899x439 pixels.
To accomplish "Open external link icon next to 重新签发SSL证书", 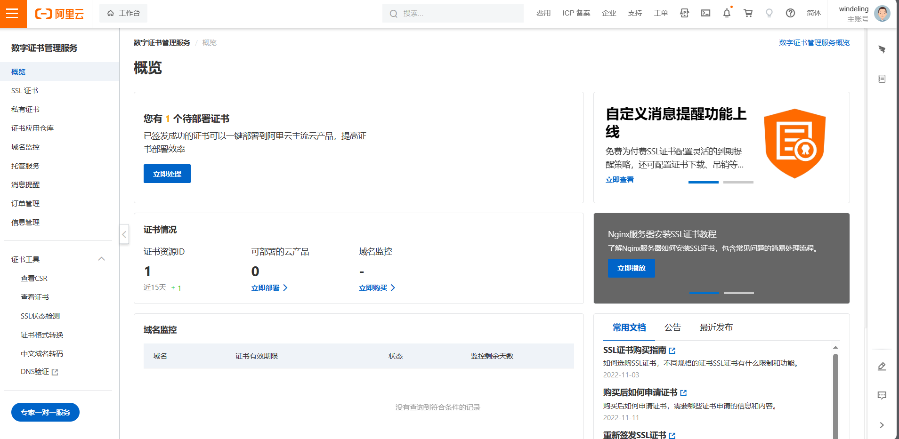I will 672,436.
